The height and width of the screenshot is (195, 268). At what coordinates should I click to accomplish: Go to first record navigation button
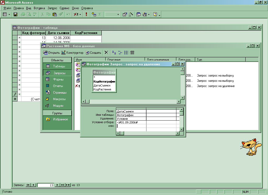28,185
